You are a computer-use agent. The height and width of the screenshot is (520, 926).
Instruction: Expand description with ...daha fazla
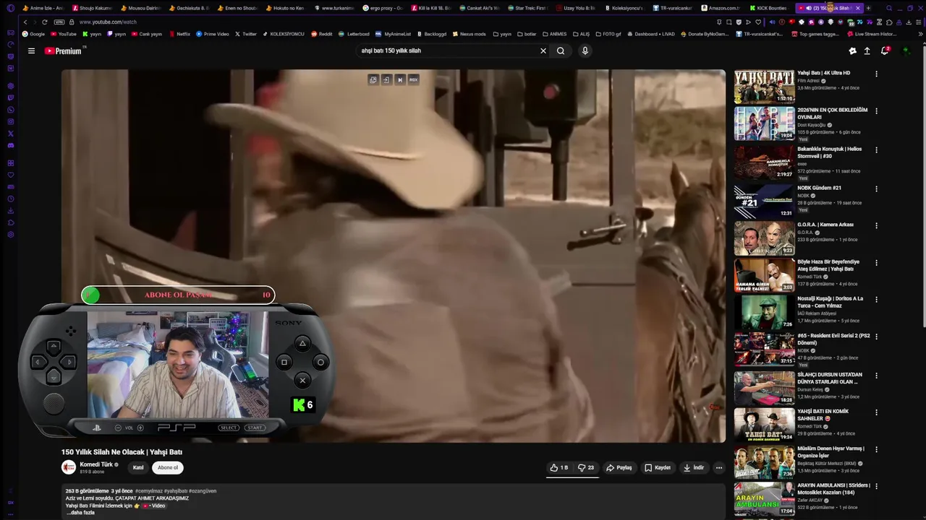tap(80, 512)
